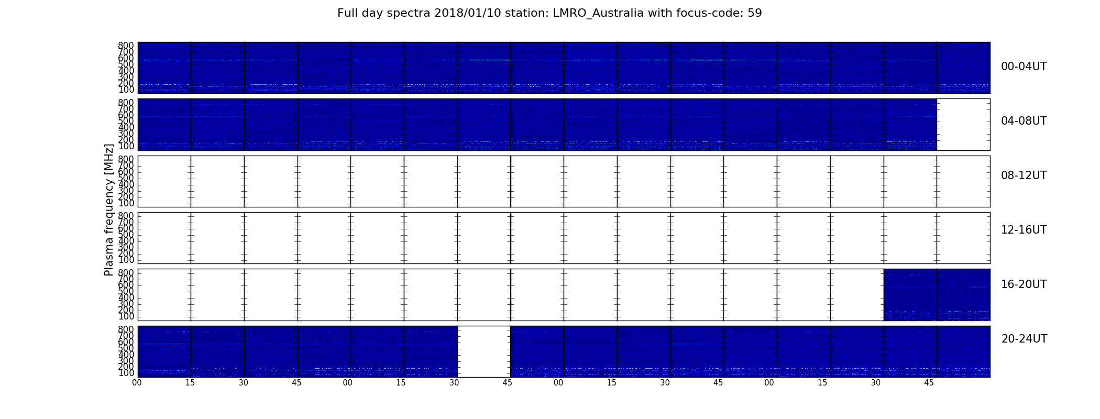Image resolution: width=1100 pixels, height=419 pixels.
Task: Select the "Plasma frequency [MHz]" axis label
Action: [109, 210]
